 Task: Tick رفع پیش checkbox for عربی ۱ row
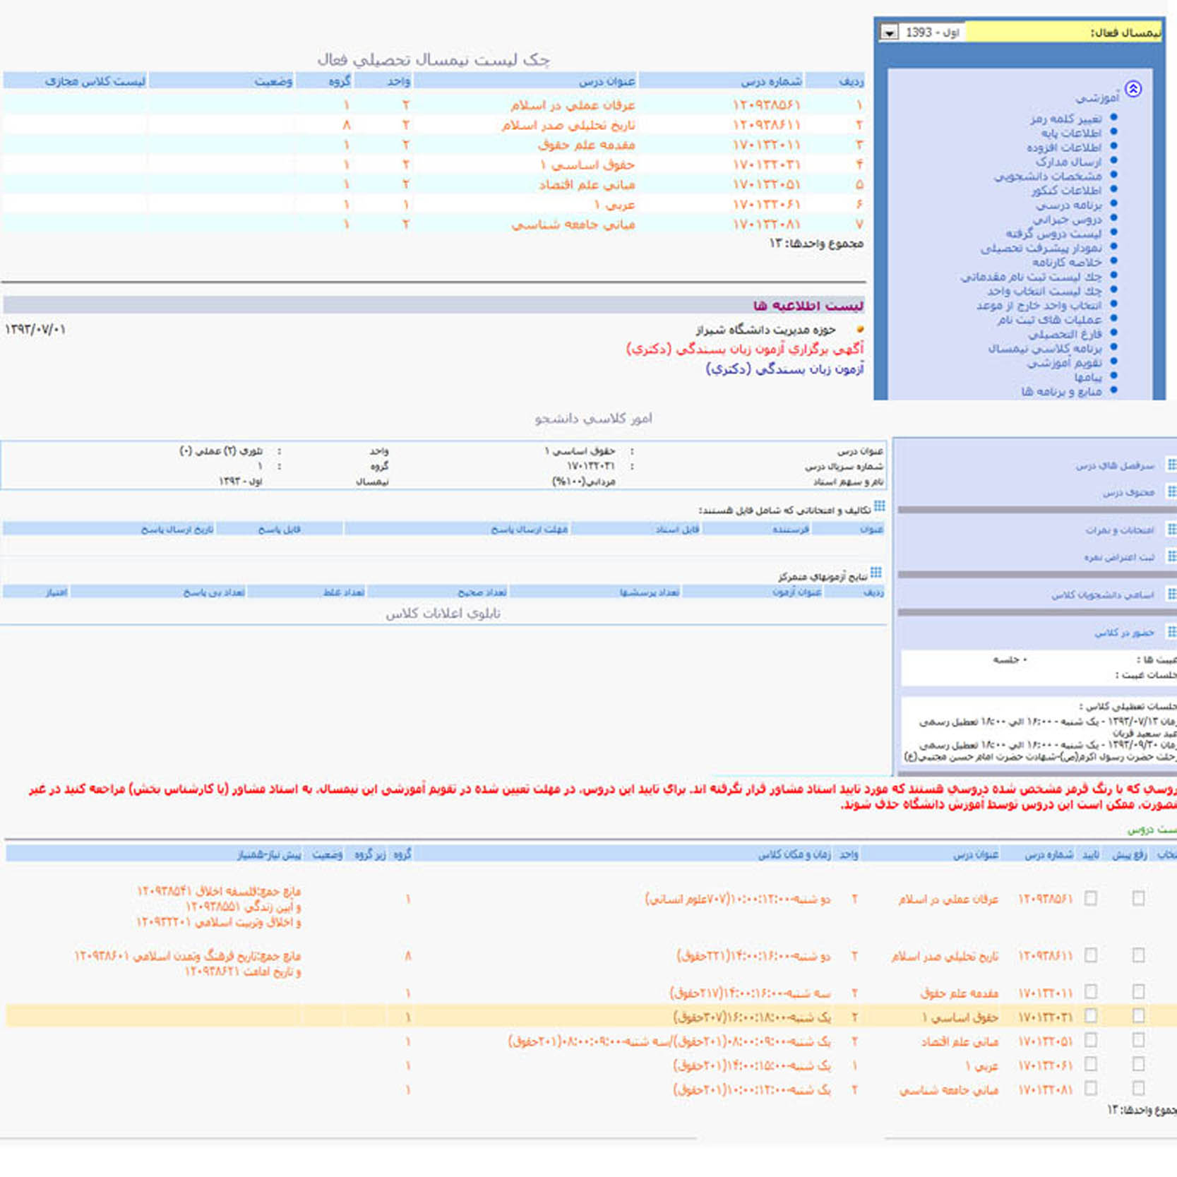tap(1138, 1064)
